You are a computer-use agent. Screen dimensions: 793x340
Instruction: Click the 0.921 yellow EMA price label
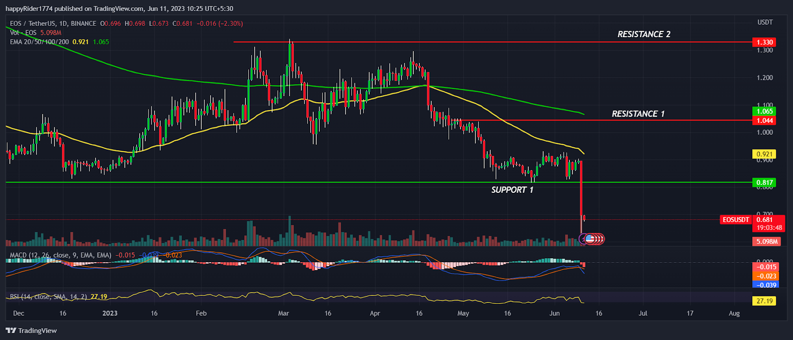click(764, 154)
